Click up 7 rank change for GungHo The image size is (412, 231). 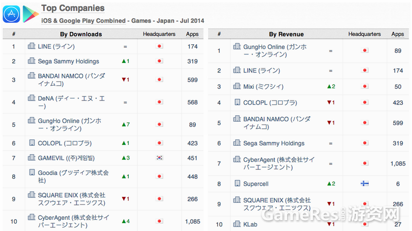[x=126, y=125]
